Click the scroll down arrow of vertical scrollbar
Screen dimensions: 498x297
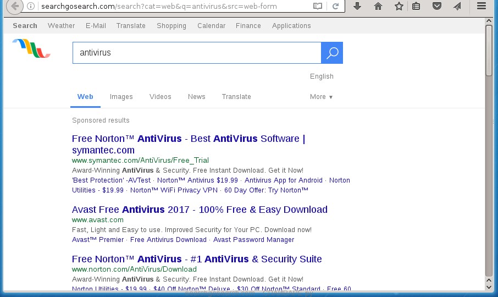pyautogui.click(x=489, y=286)
